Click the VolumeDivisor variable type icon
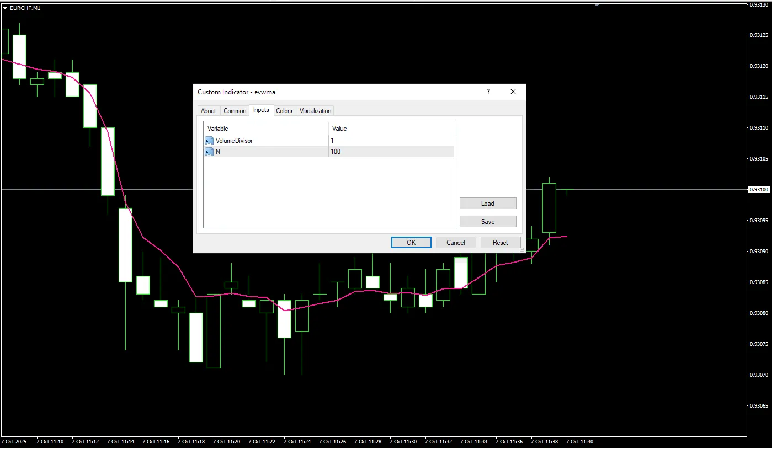Screen dimensions: 772x449 tap(209, 141)
